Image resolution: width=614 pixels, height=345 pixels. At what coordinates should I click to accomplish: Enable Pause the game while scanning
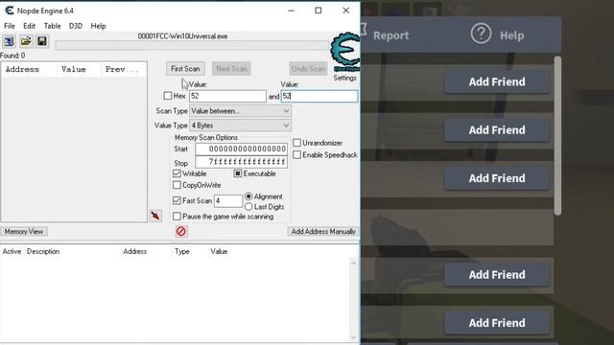(177, 216)
